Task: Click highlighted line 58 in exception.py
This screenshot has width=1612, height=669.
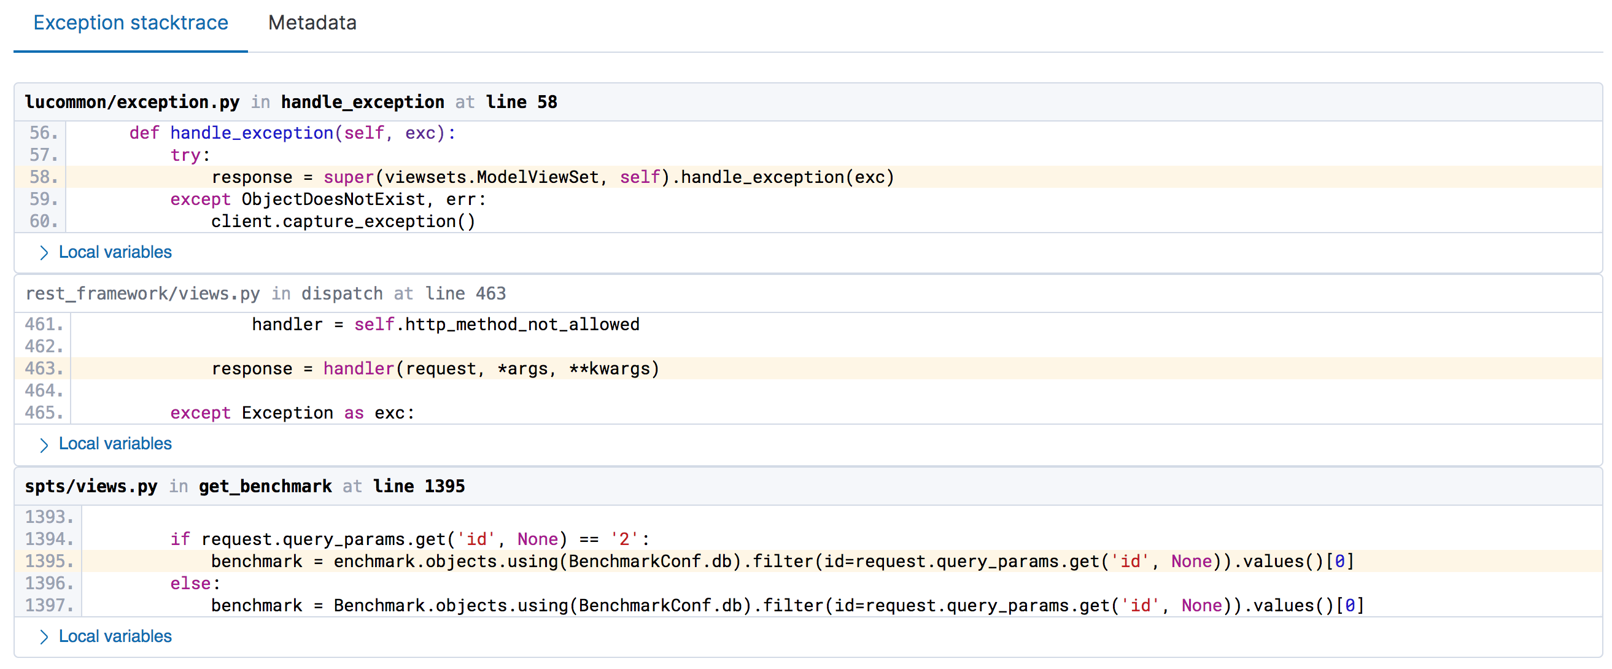Action: [x=552, y=177]
